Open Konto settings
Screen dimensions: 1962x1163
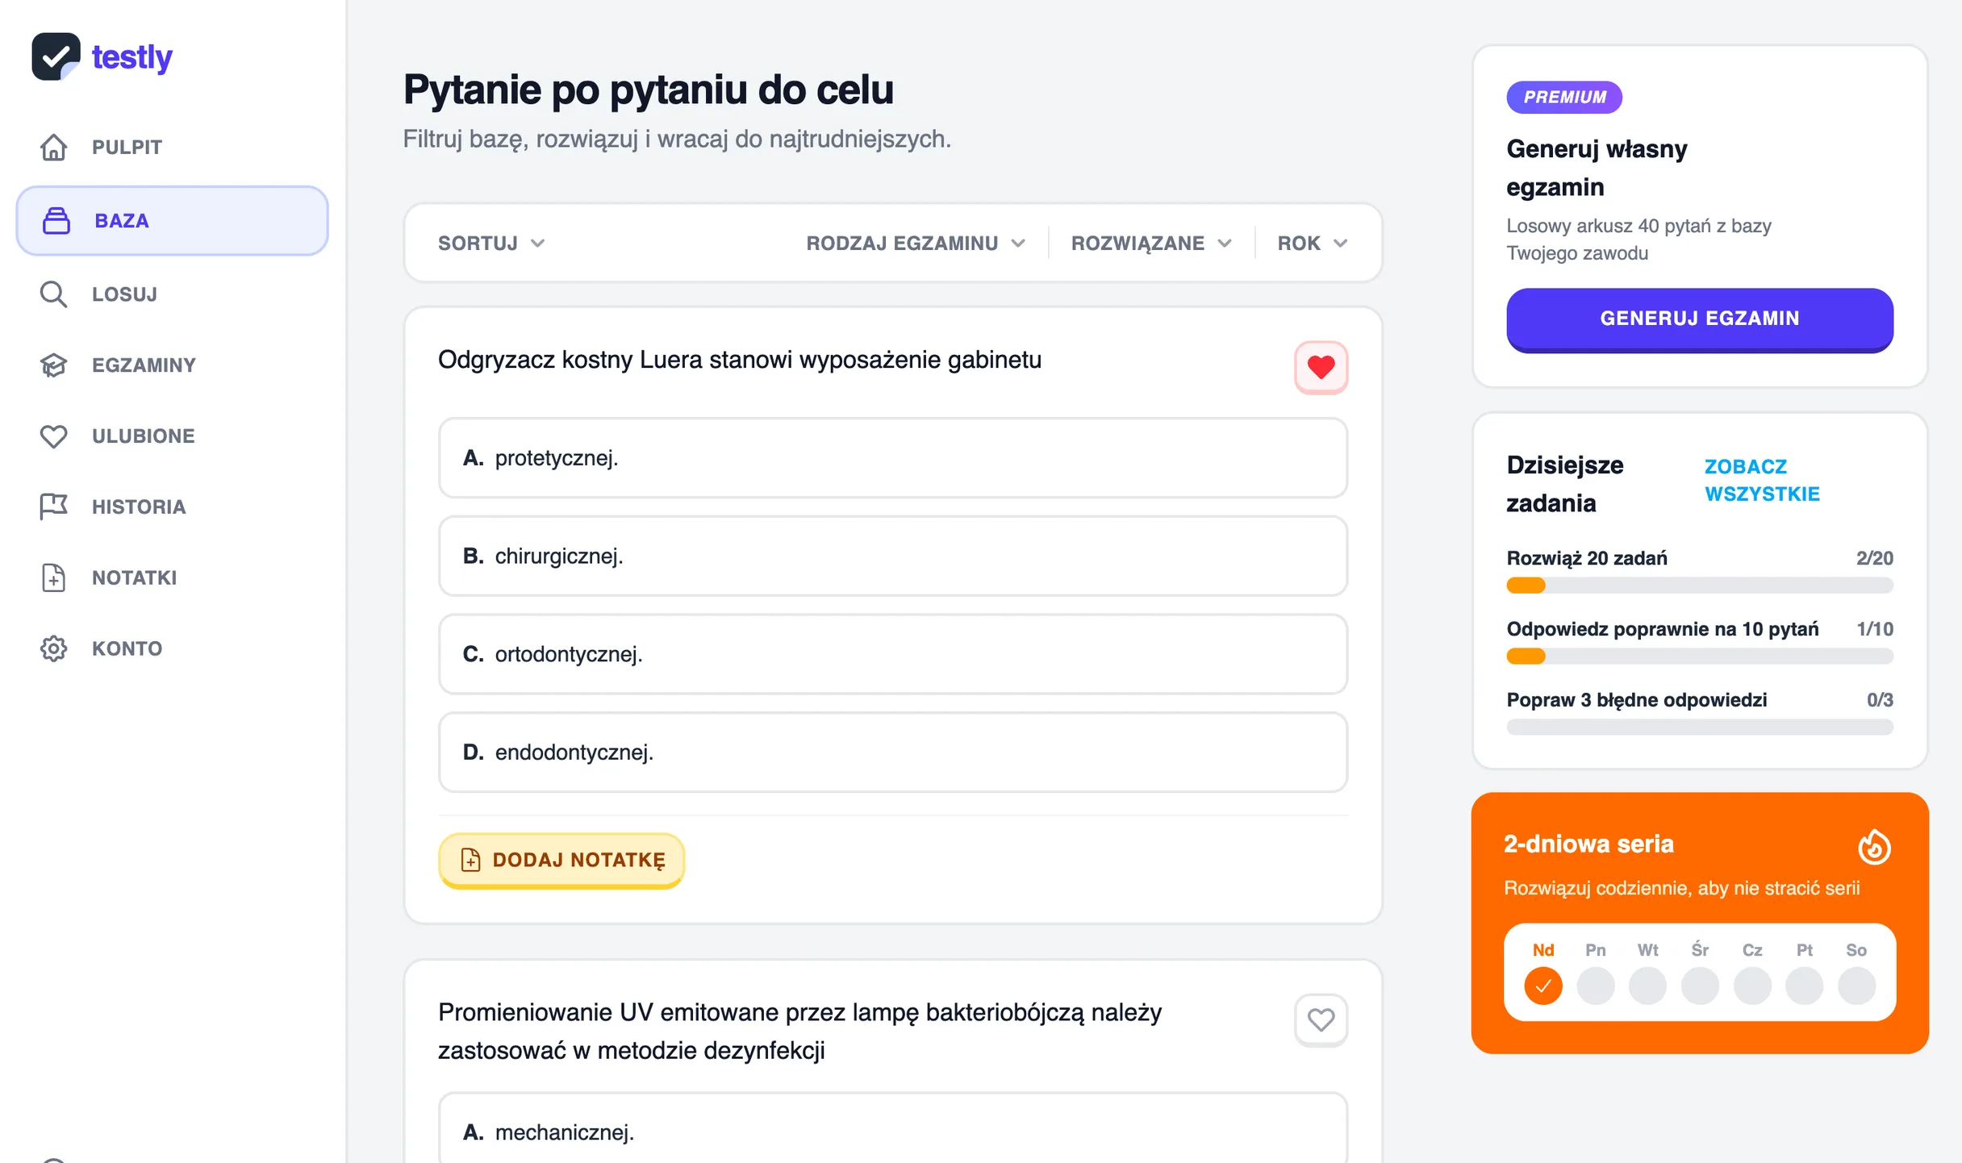(172, 648)
